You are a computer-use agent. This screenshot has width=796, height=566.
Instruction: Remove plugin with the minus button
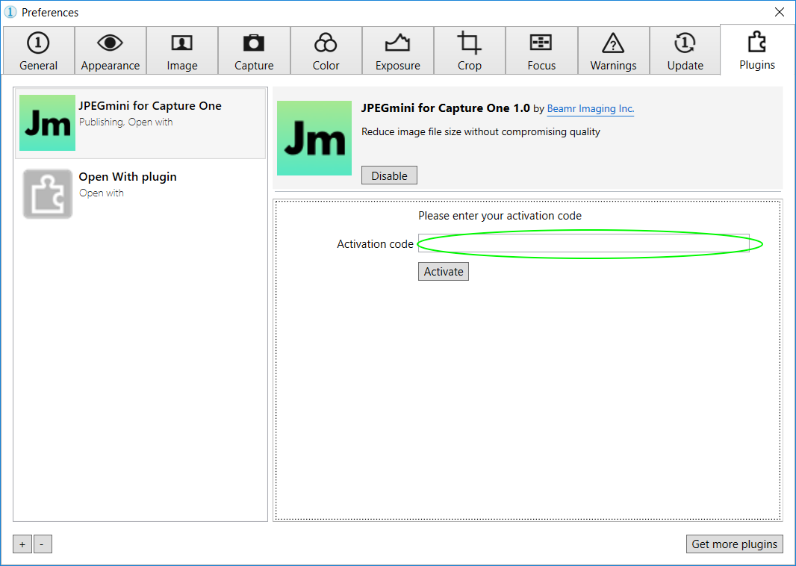click(x=42, y=545)
